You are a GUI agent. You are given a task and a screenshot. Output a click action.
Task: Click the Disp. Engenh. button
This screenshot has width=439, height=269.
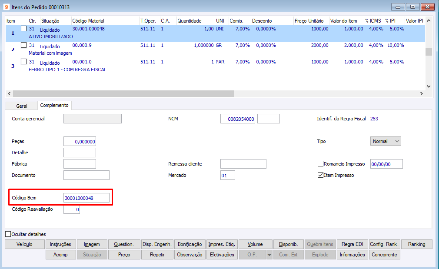pos(157,244)
